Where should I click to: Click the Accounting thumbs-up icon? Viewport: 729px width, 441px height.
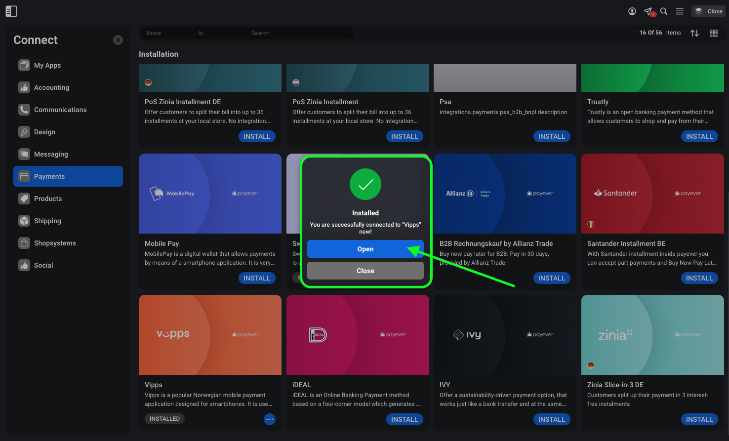[24, 87]
